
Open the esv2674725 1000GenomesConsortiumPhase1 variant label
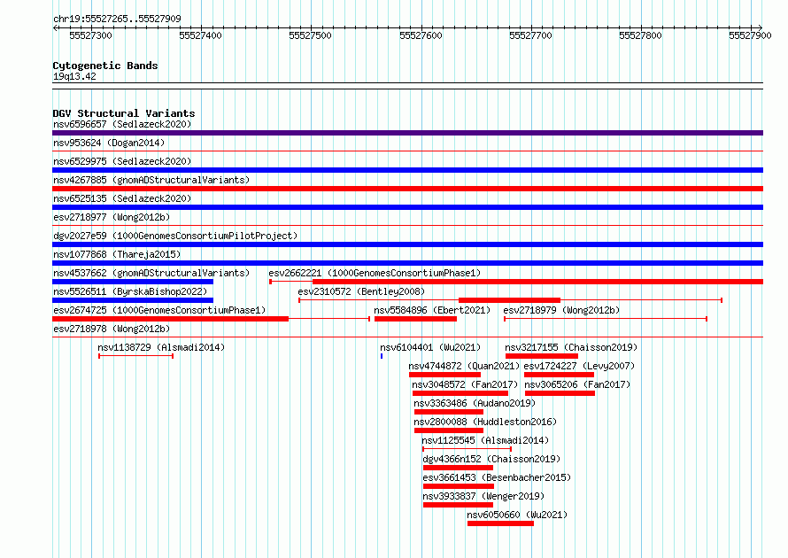point(159,310)
